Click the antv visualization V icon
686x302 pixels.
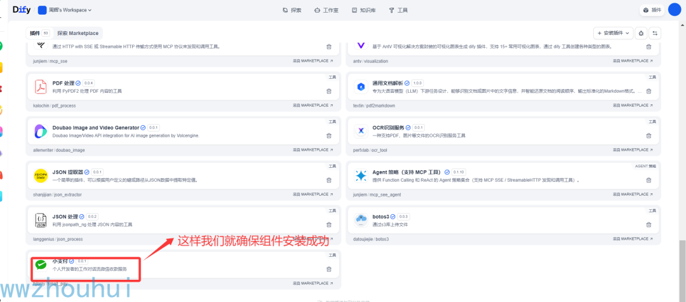pos(361,45)
